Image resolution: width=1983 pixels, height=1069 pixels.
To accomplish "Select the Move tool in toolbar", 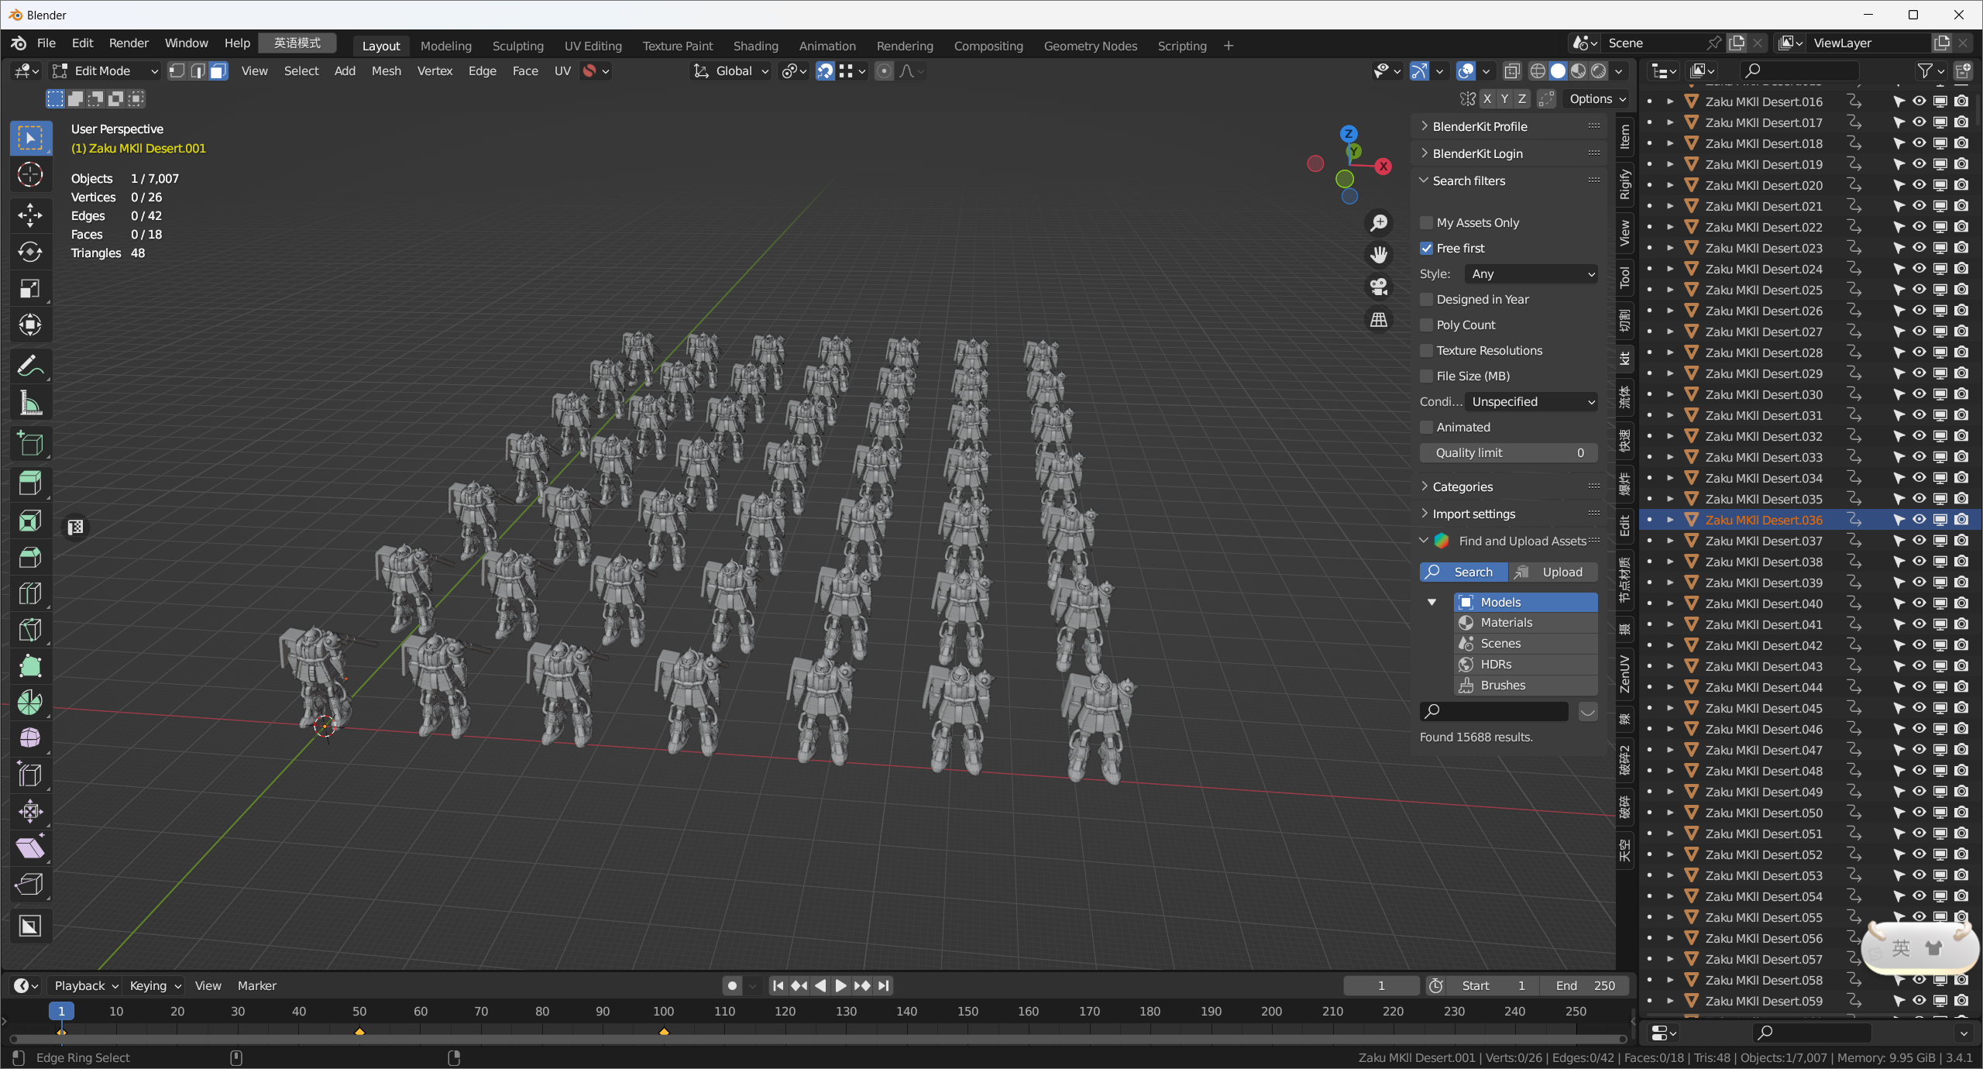I will 30,215.
